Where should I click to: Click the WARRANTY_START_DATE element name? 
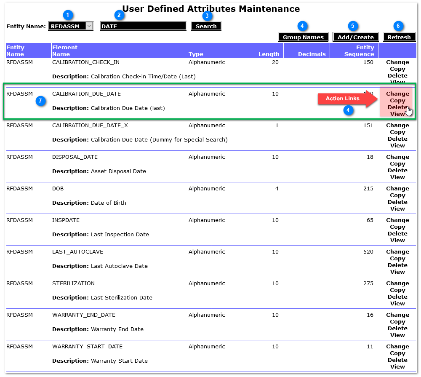point(87,346)
